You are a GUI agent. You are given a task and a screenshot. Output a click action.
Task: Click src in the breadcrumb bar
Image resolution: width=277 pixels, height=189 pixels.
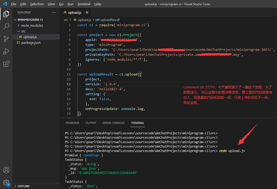pyautogui.click(x=66, y=20)
